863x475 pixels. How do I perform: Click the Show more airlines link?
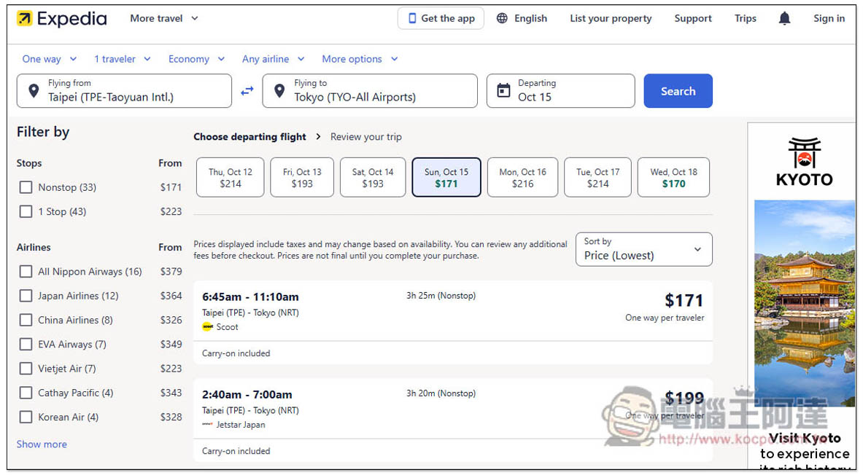click(x=42, y=444)
